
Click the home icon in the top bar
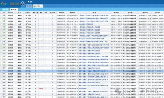coord(28,2)
